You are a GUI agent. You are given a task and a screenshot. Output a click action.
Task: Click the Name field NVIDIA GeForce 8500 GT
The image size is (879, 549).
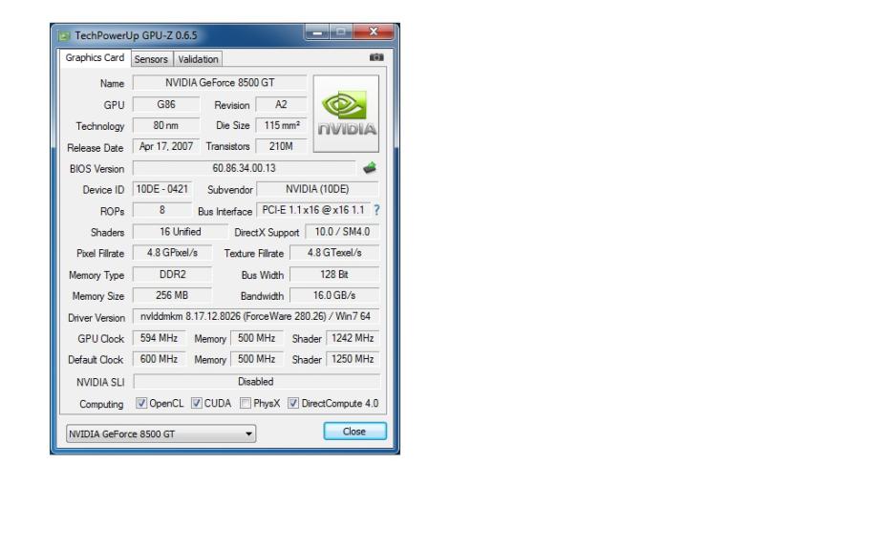coord(220,83)
